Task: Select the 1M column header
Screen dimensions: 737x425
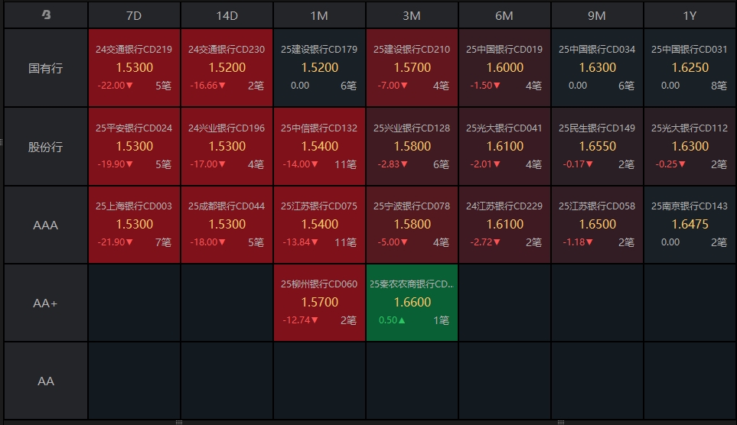Action: [319, 15]
